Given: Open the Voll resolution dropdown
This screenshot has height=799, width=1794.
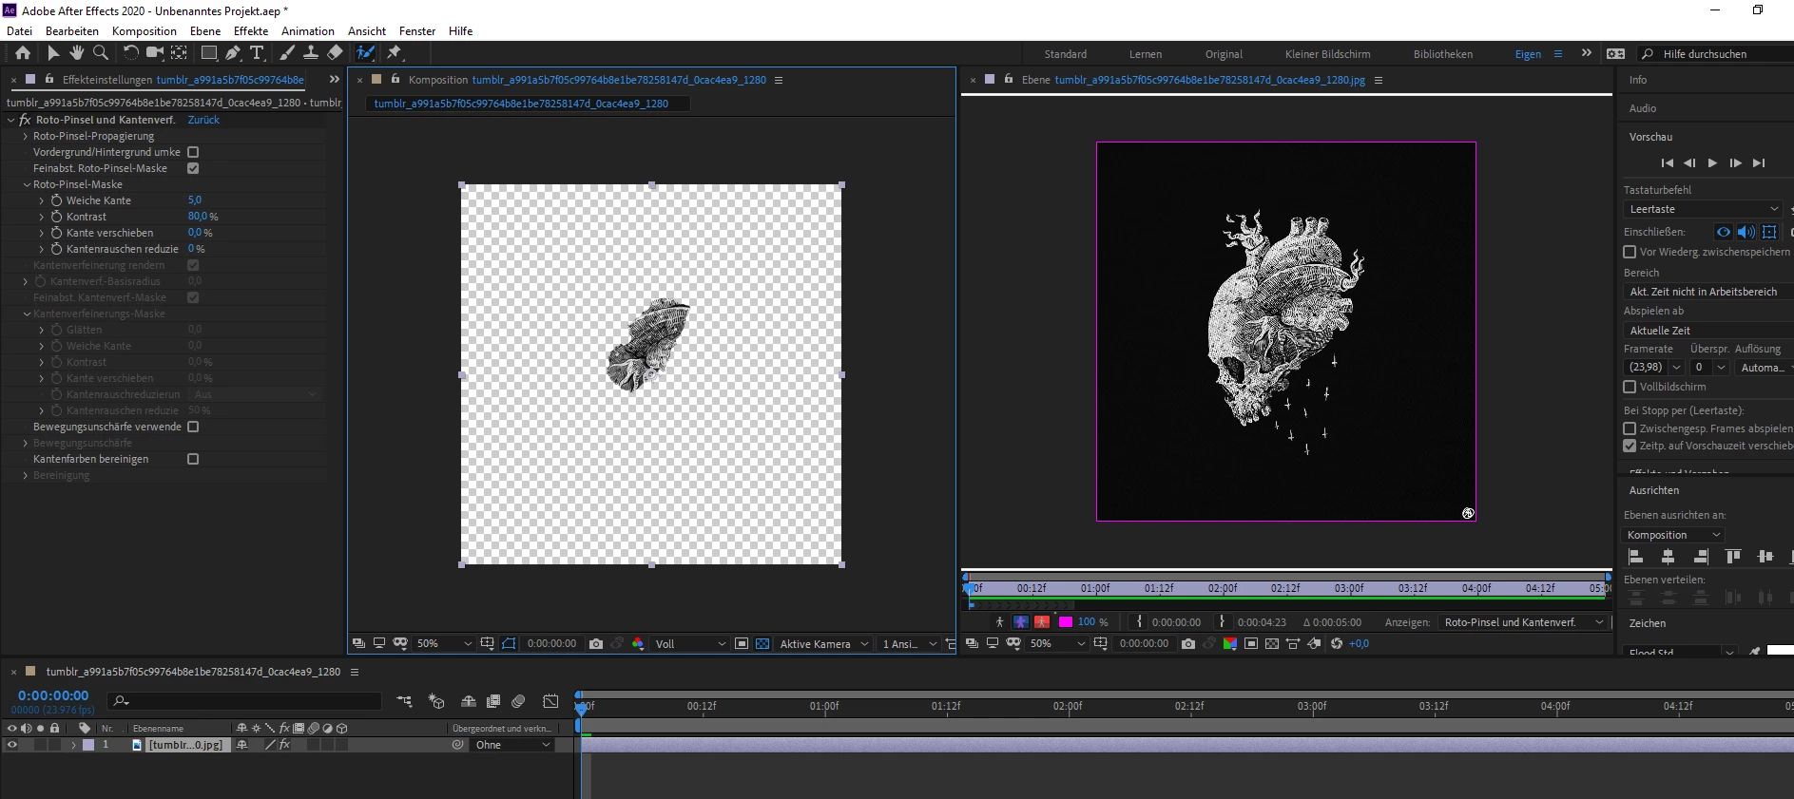Looking at the screenshot, I should 690,643.
